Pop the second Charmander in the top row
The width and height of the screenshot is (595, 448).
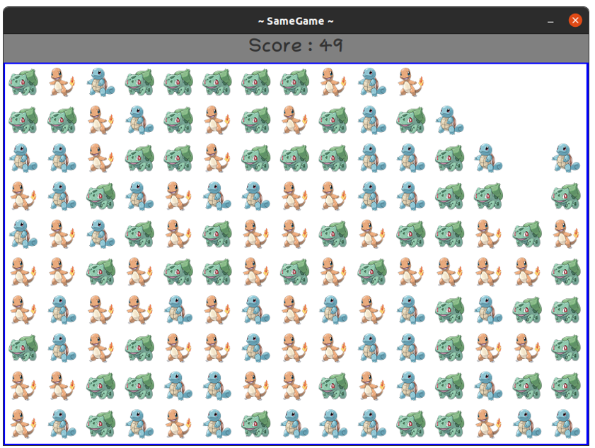[332, 82]
